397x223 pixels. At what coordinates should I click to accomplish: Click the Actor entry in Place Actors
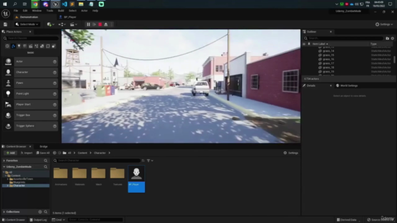pos(31,62)
